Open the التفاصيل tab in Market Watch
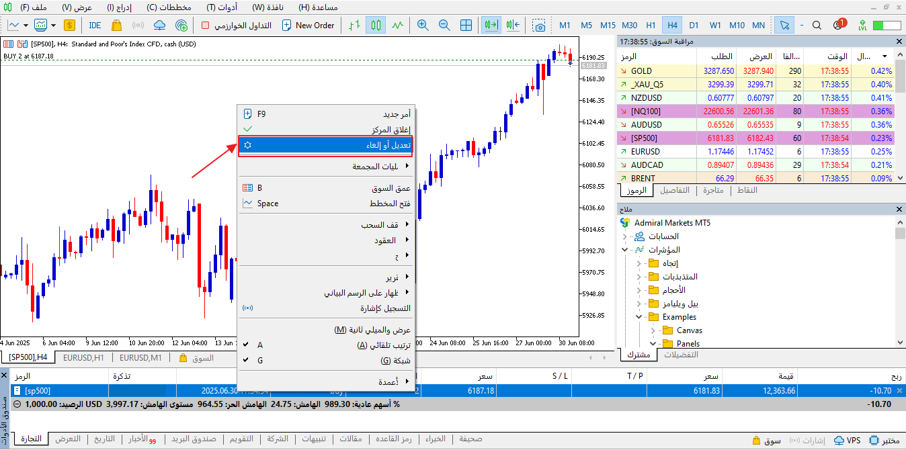 [x=675, y=190]
